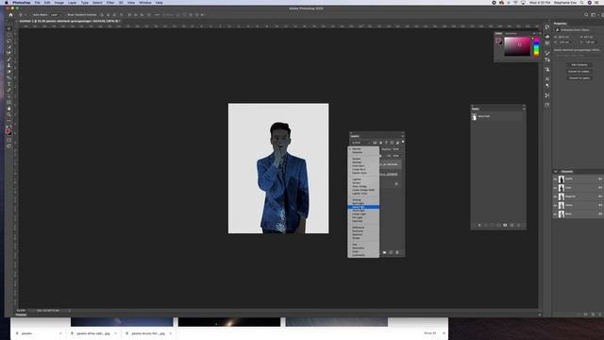Toggle visibility of the CMYK channel
604x340 pixels.
(x=555, y=178)
